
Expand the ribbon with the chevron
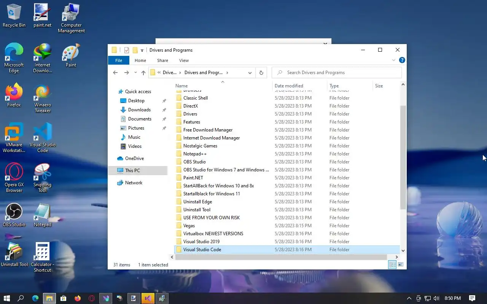coord(394,60)
